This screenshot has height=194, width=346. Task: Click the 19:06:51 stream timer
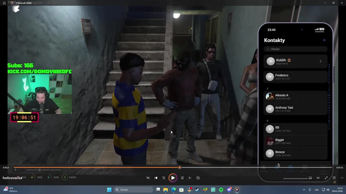[24, 117]
